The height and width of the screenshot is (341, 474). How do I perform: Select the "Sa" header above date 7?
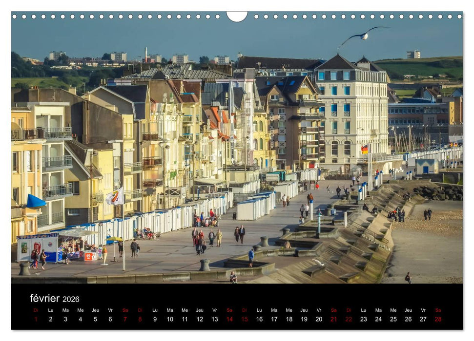pos(124,310)
